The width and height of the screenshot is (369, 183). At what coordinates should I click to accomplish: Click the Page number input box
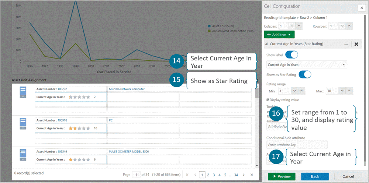point(136,175)
